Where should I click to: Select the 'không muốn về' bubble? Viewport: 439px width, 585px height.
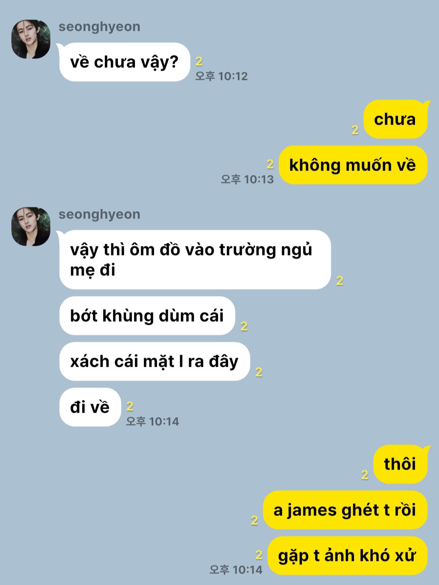click(x=353, y=165)
